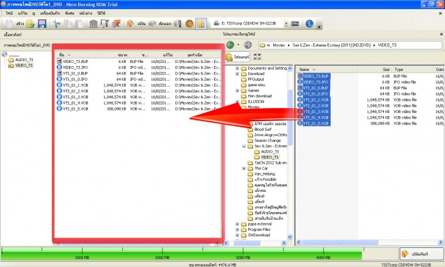The image size is (445, 267).
Task: Switch browser to thumbnail view icon
Action: 257,57
